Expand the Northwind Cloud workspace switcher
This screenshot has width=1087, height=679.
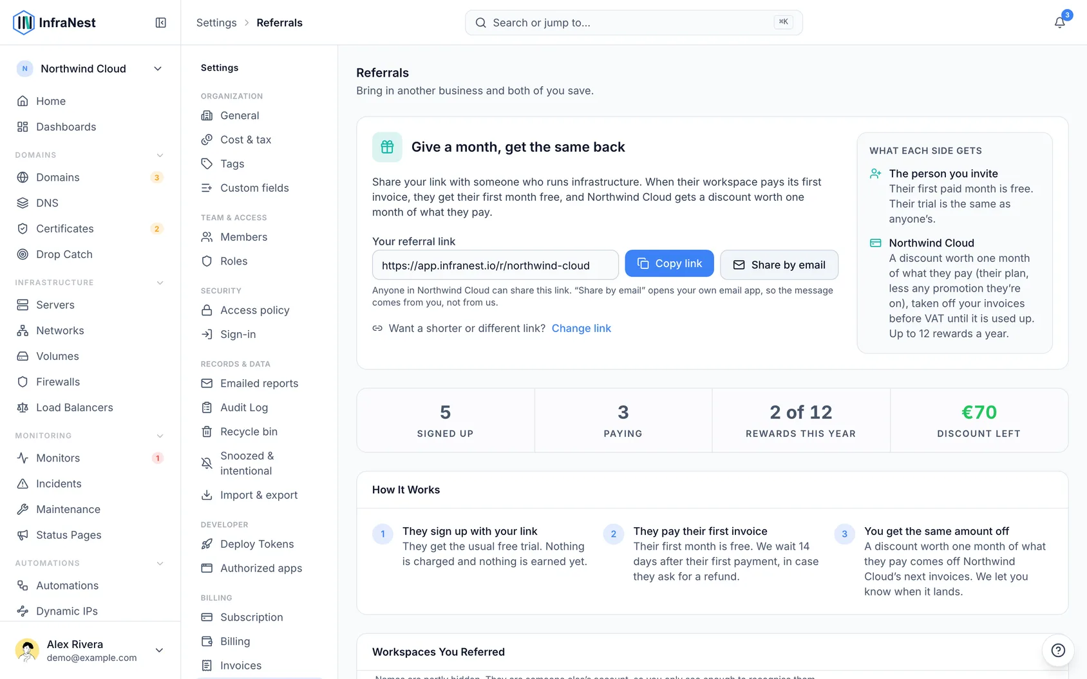click(x=90, y=69)
